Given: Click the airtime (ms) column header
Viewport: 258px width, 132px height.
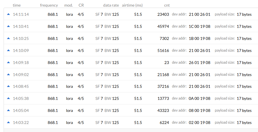Looking at the screenshot, I should 132,5.
